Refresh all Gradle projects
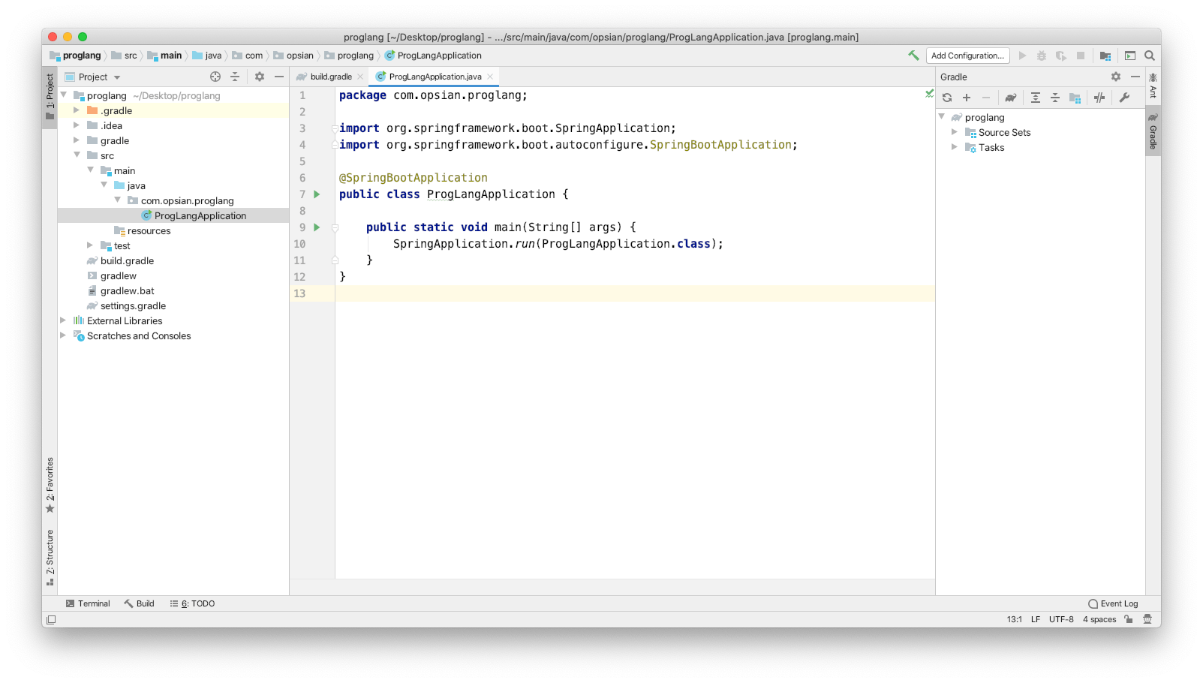The image size is (1203, 683). click(x=946, y=98)
